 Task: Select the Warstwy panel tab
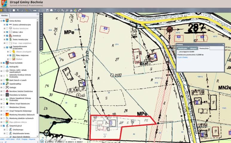(4, 15)
